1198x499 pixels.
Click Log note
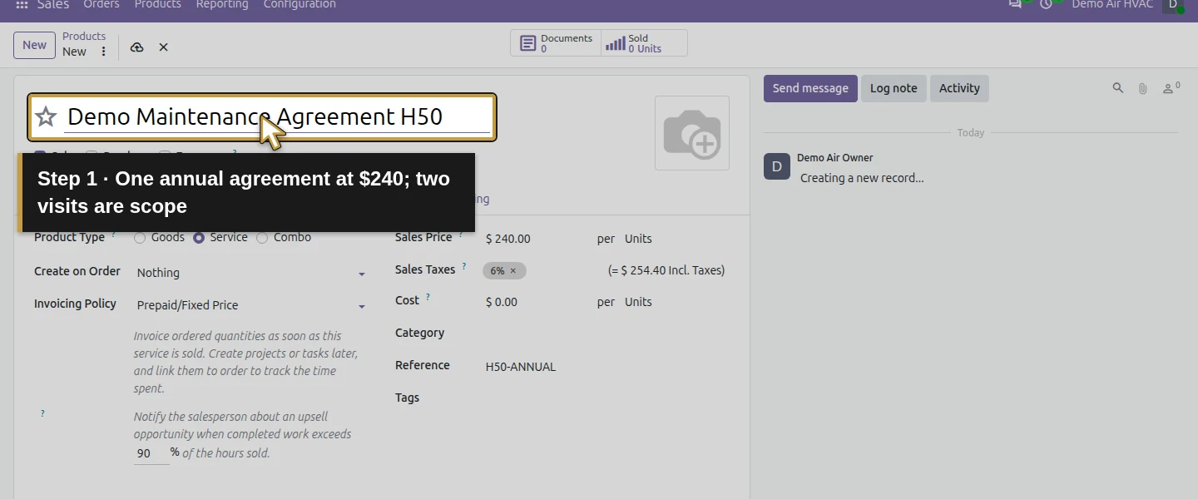click(x=894, y=88)
